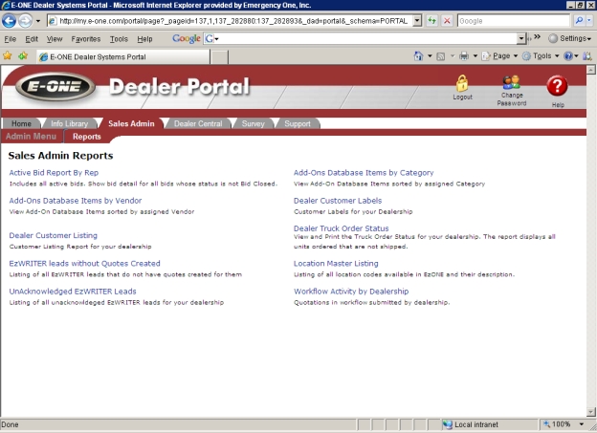Click the browser Back arrow button
The width and height of the screenshot is (597, 433).
(x=9, y=20)
